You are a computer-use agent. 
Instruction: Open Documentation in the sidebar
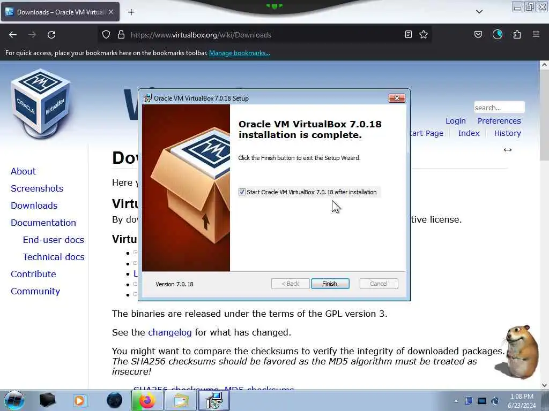43,223
